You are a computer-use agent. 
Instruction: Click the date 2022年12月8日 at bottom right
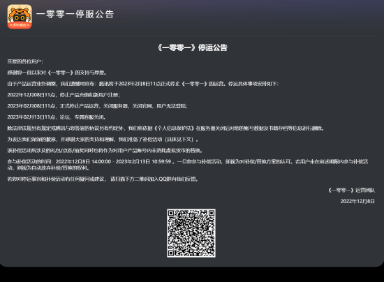click(x=357, y=201)
